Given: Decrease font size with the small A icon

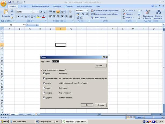Looking at the screenshot, I should [x=45, y=12].
